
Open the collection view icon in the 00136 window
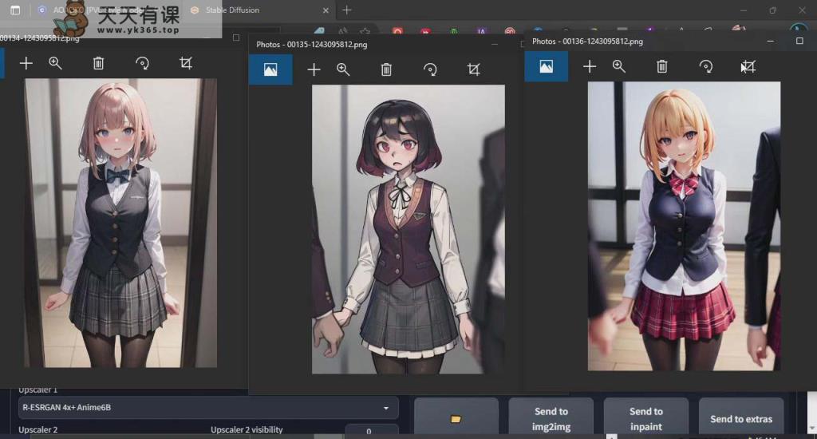tap(546, 67)
